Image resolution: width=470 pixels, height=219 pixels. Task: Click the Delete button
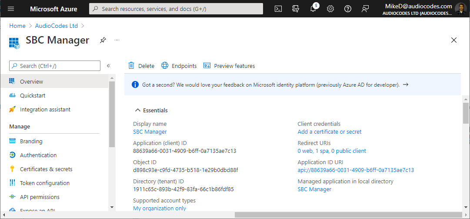(141, 66)
